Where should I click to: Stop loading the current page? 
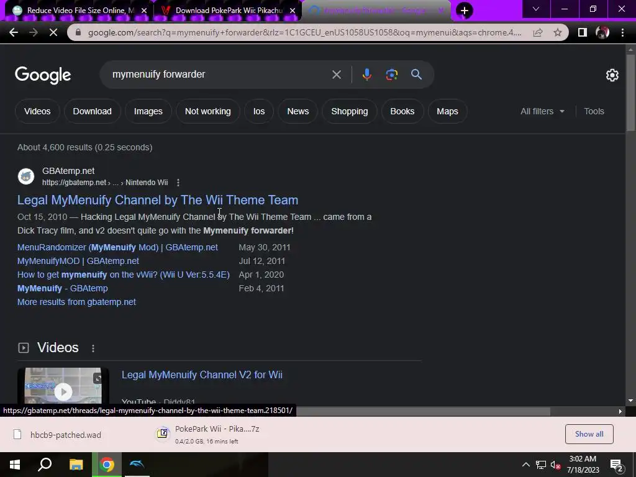[x=53, y=32]
